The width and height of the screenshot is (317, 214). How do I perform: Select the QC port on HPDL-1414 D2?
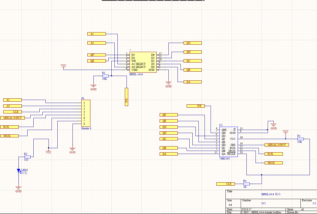click(x=193, y=61)
